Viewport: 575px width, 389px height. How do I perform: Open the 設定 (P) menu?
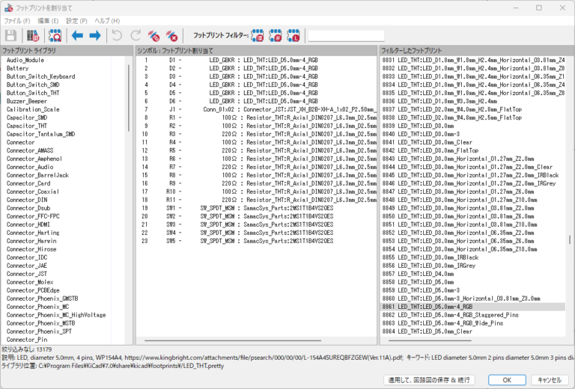(x=76, y=20)
